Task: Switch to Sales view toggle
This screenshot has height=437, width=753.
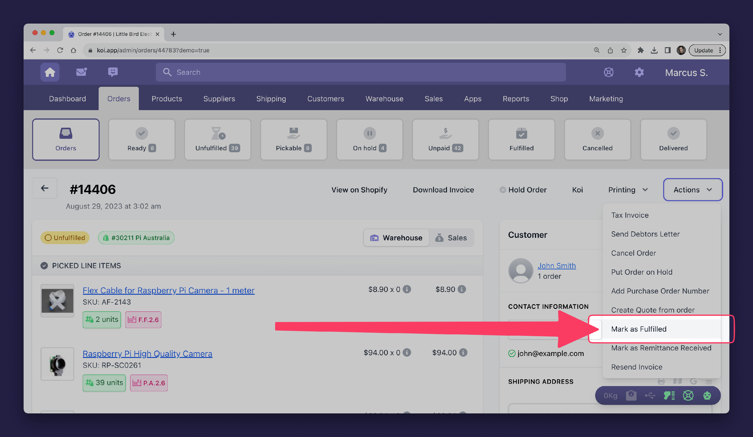Action: [x=451, y=238]
